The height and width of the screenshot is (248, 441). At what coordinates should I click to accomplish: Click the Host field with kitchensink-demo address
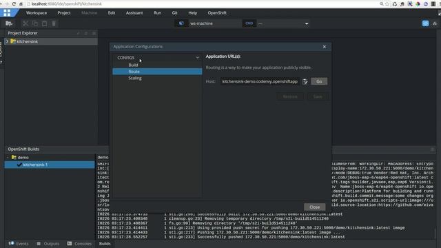(x=260, y=81)
